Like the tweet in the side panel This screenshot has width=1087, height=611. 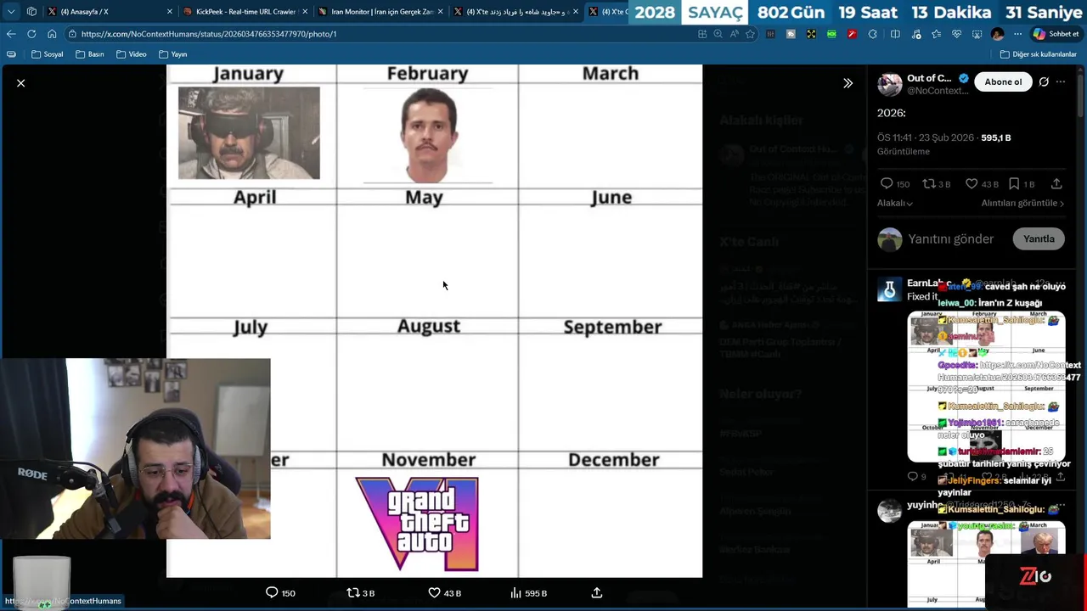pyautogui.click(x=972, y=183)
